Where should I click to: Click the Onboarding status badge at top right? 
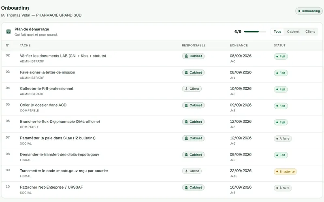point(309,11)
